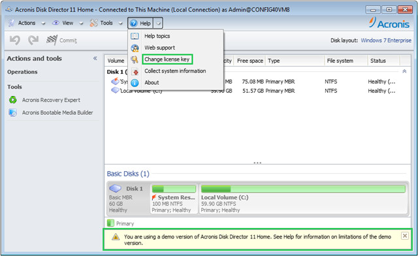Collapse the Disk 1 group in volume list
418x256 pixels.
404,71
